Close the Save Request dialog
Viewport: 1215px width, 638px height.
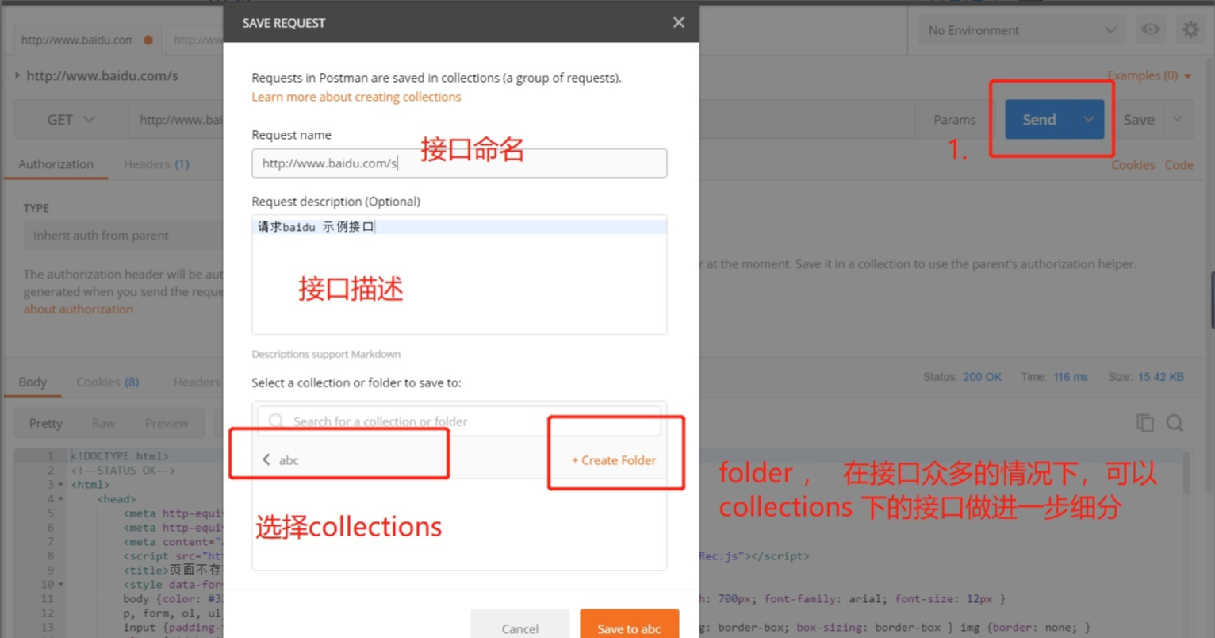[x=678, y=22]
